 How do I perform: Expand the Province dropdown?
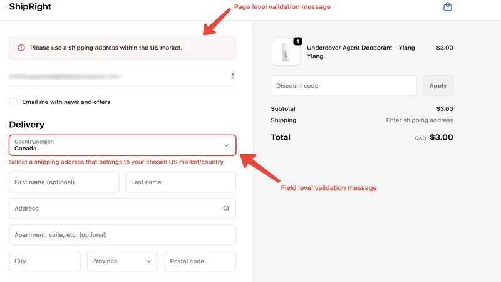(x=122, y=261)
